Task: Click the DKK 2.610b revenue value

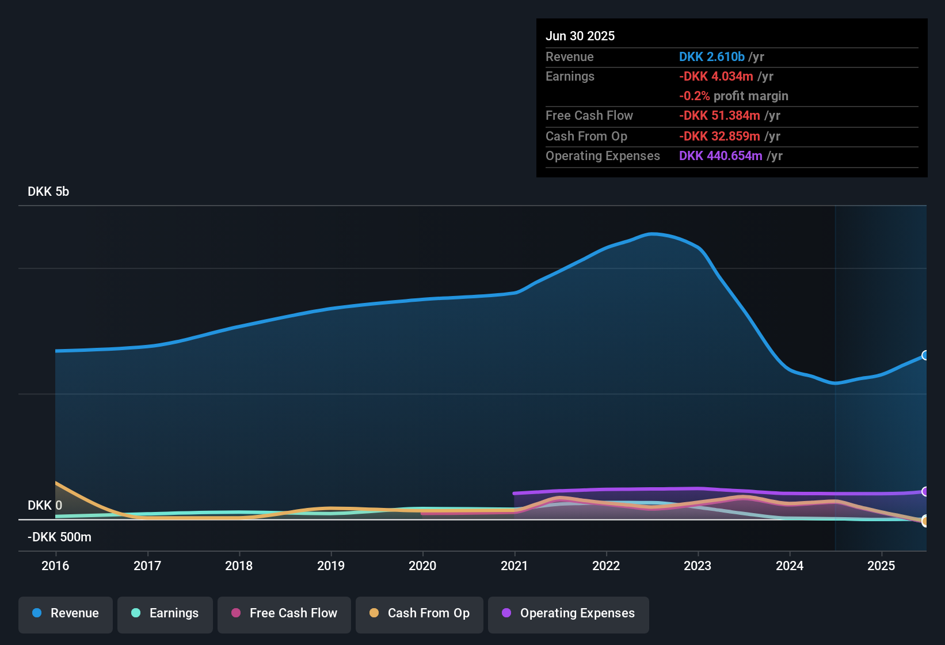Action: click(712, 57)
